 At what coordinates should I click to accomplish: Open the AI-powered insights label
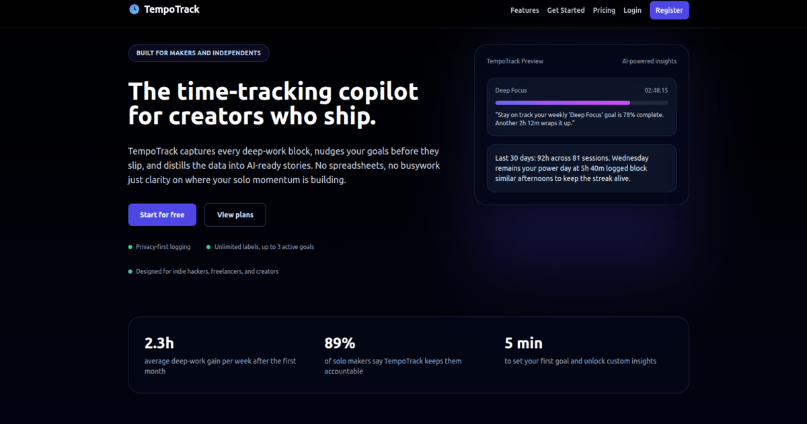pyautogui.click(x=649, y=61)
